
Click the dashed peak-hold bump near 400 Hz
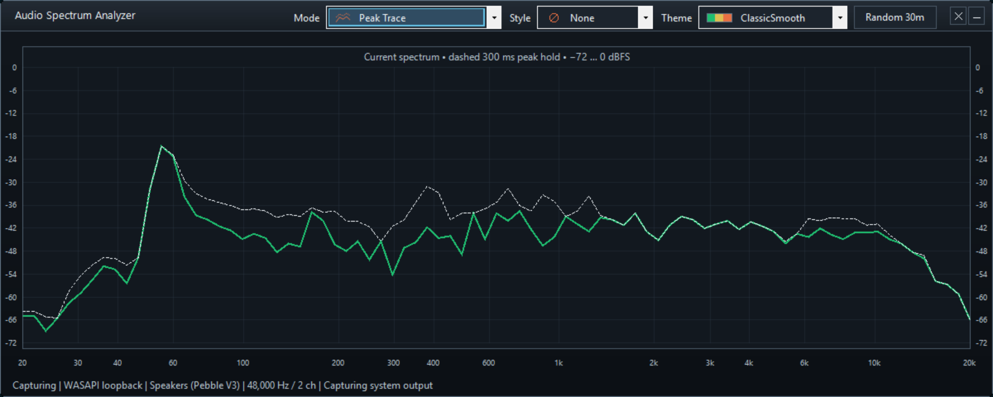(x=428, y=187)
